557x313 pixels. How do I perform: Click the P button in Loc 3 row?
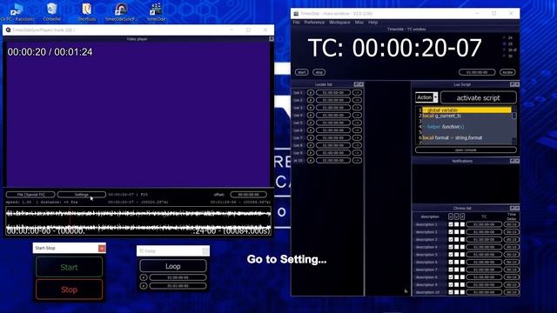tap(311, 108)
